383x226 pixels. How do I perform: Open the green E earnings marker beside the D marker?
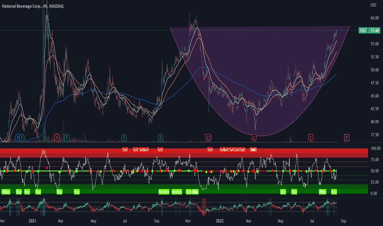[22, 138]
